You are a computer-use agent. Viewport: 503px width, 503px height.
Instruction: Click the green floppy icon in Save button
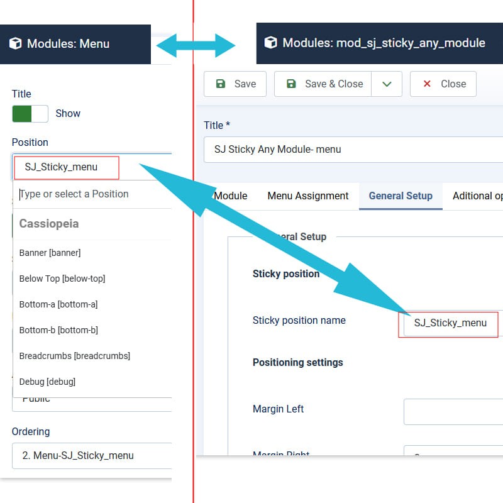pyautogui.click(x=221, y=84)
